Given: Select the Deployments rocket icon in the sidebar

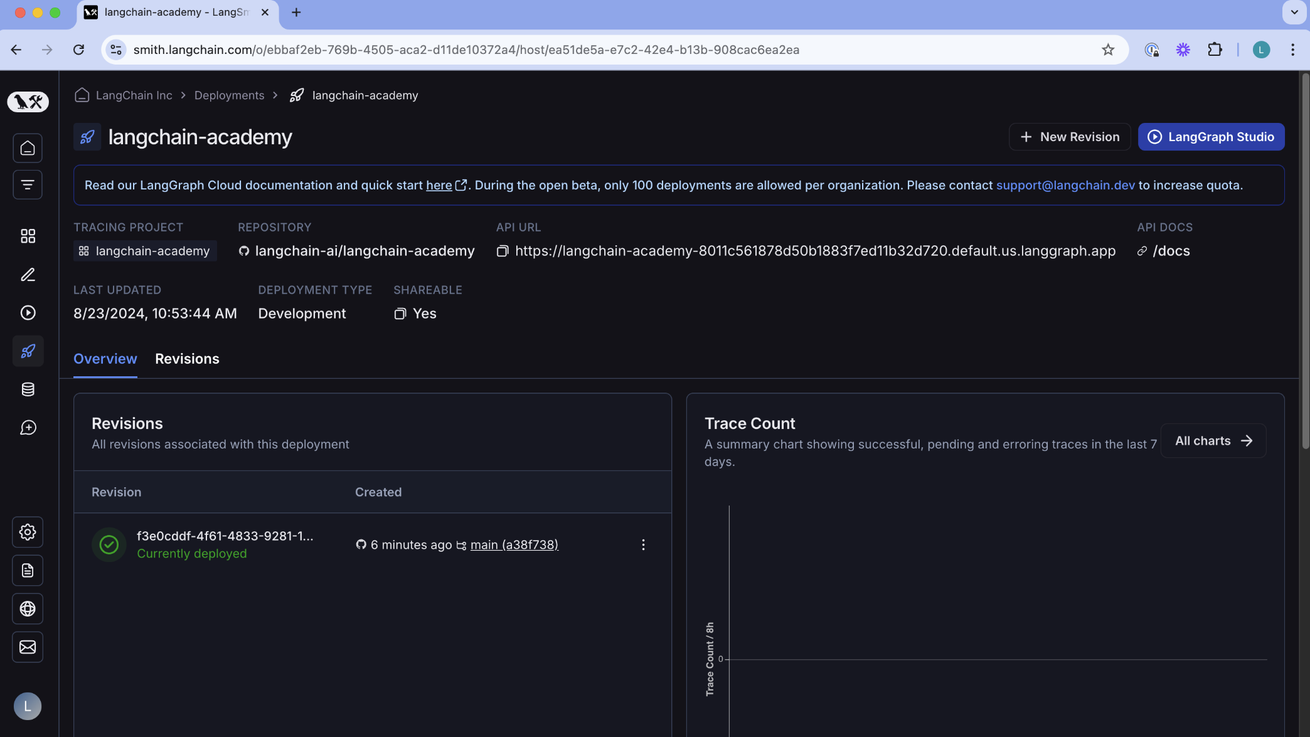Looking at the screenshot, I should 28,351.
